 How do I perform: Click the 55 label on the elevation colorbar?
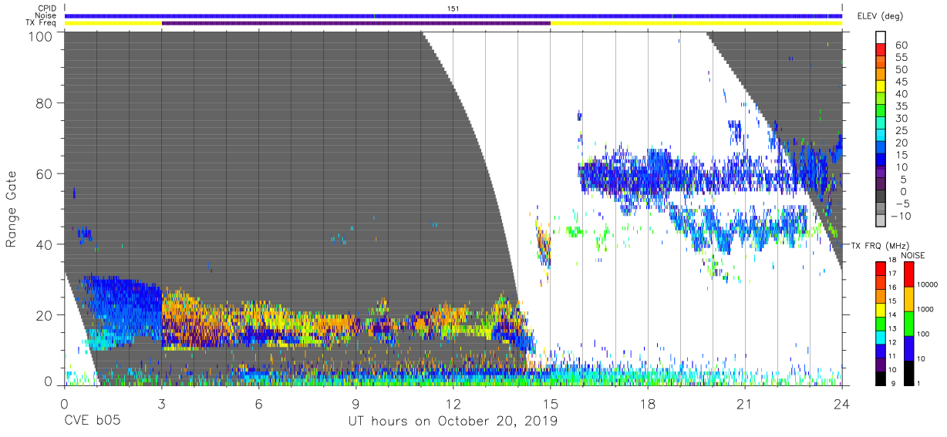point(901,58)
